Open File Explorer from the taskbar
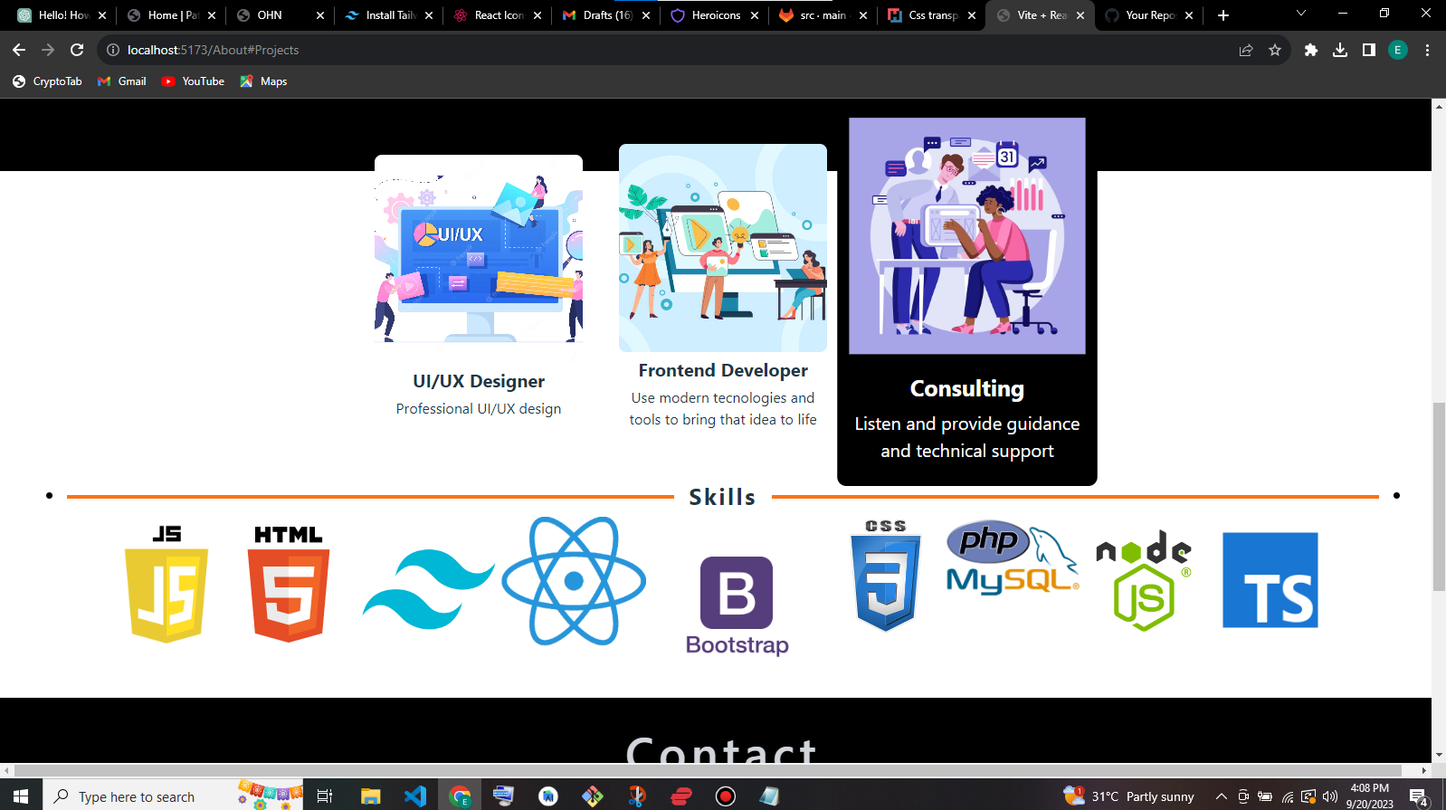This screenshot has width=1446, height=810. click(370, 796)
